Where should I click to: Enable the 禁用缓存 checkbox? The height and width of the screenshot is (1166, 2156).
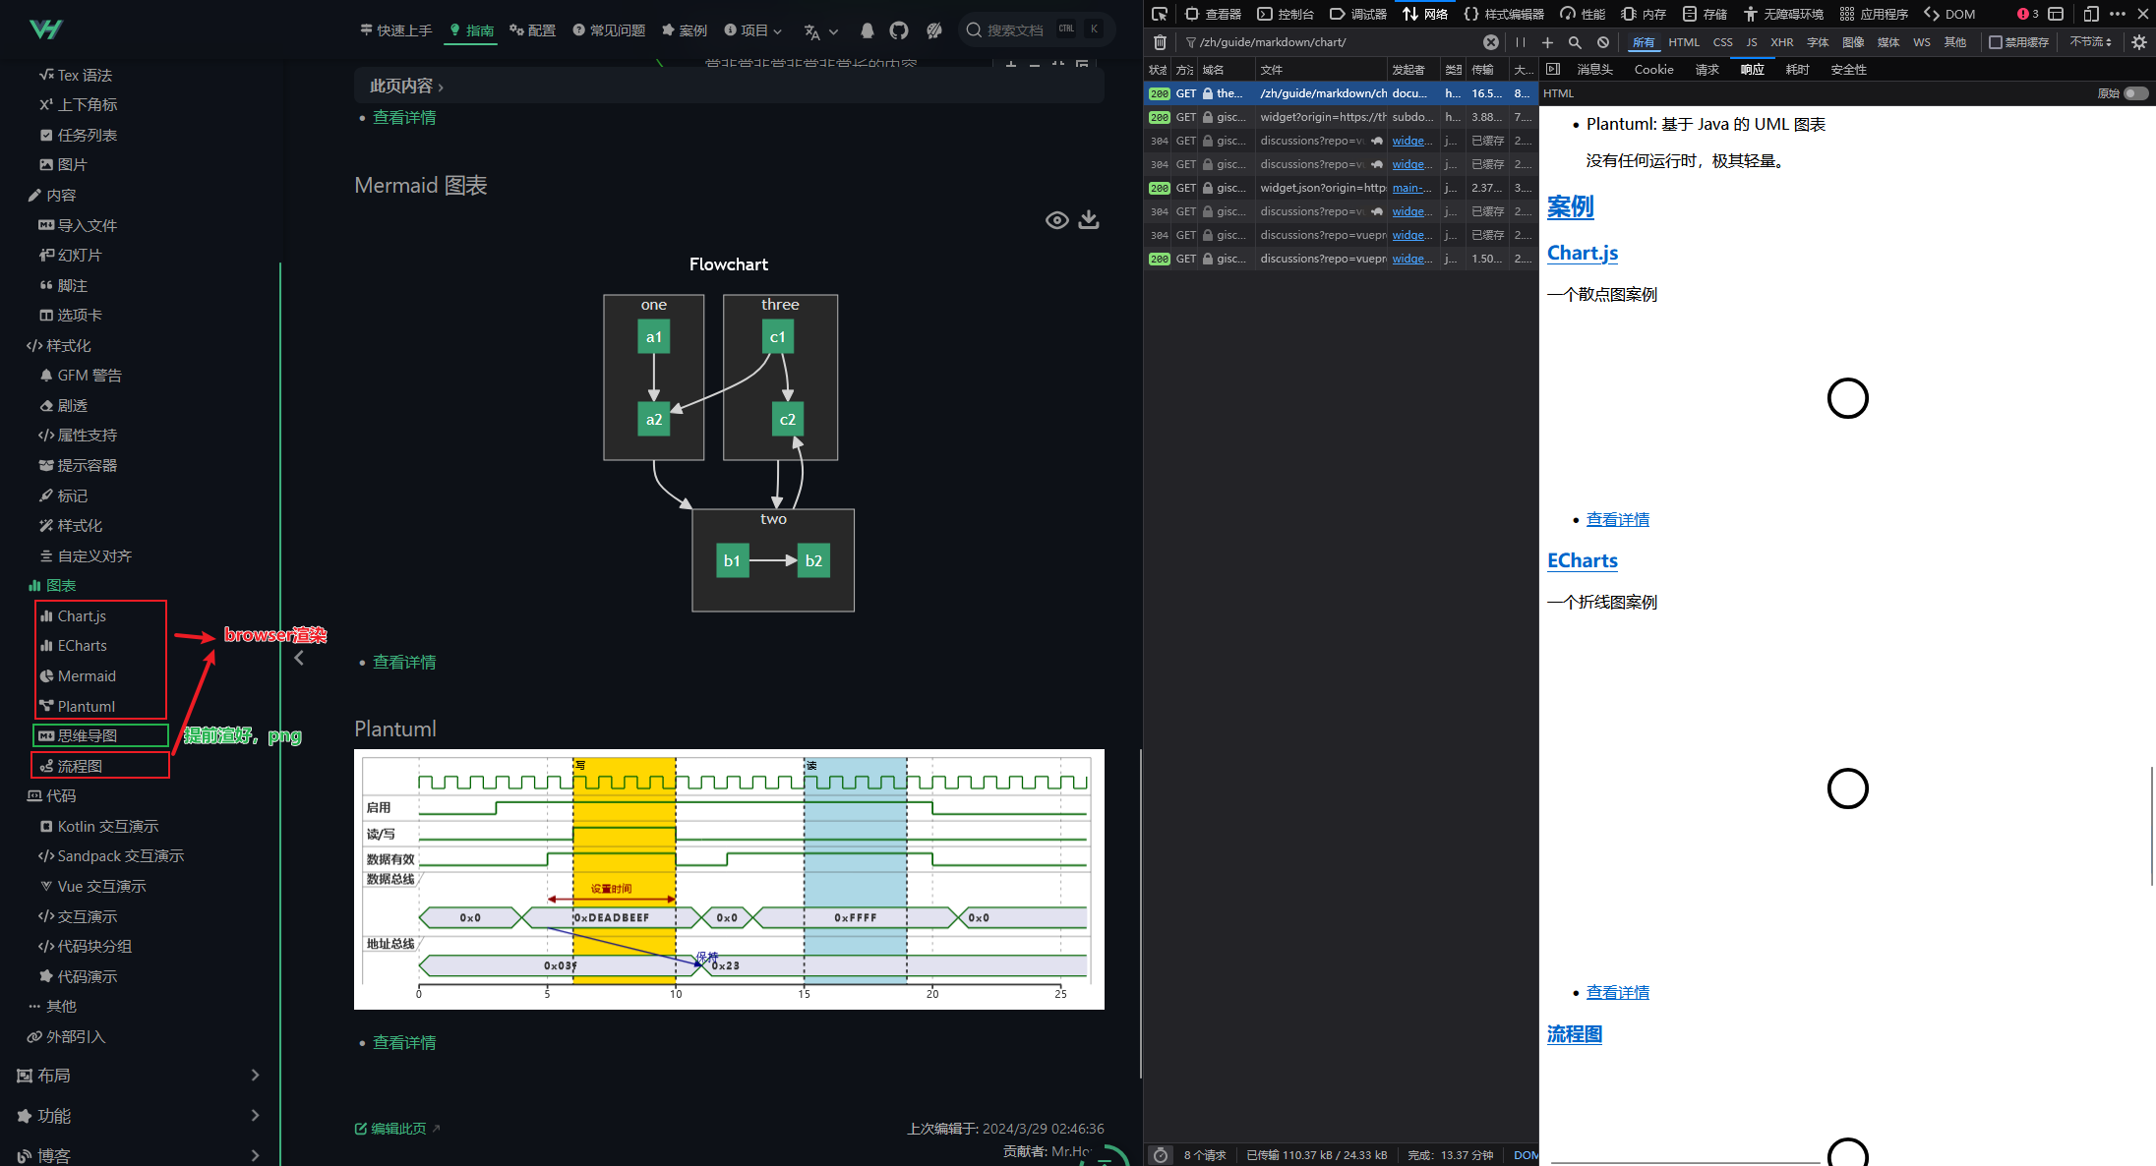pos(1995,42)
